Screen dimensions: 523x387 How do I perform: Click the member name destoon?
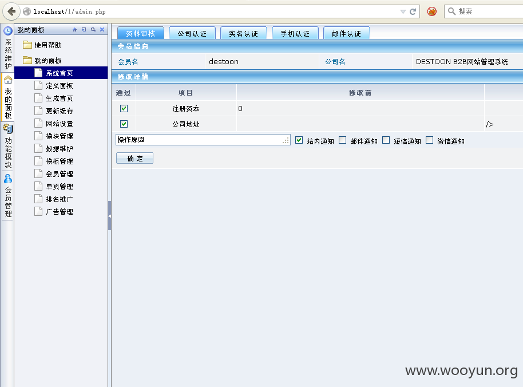tap(224, 61)
